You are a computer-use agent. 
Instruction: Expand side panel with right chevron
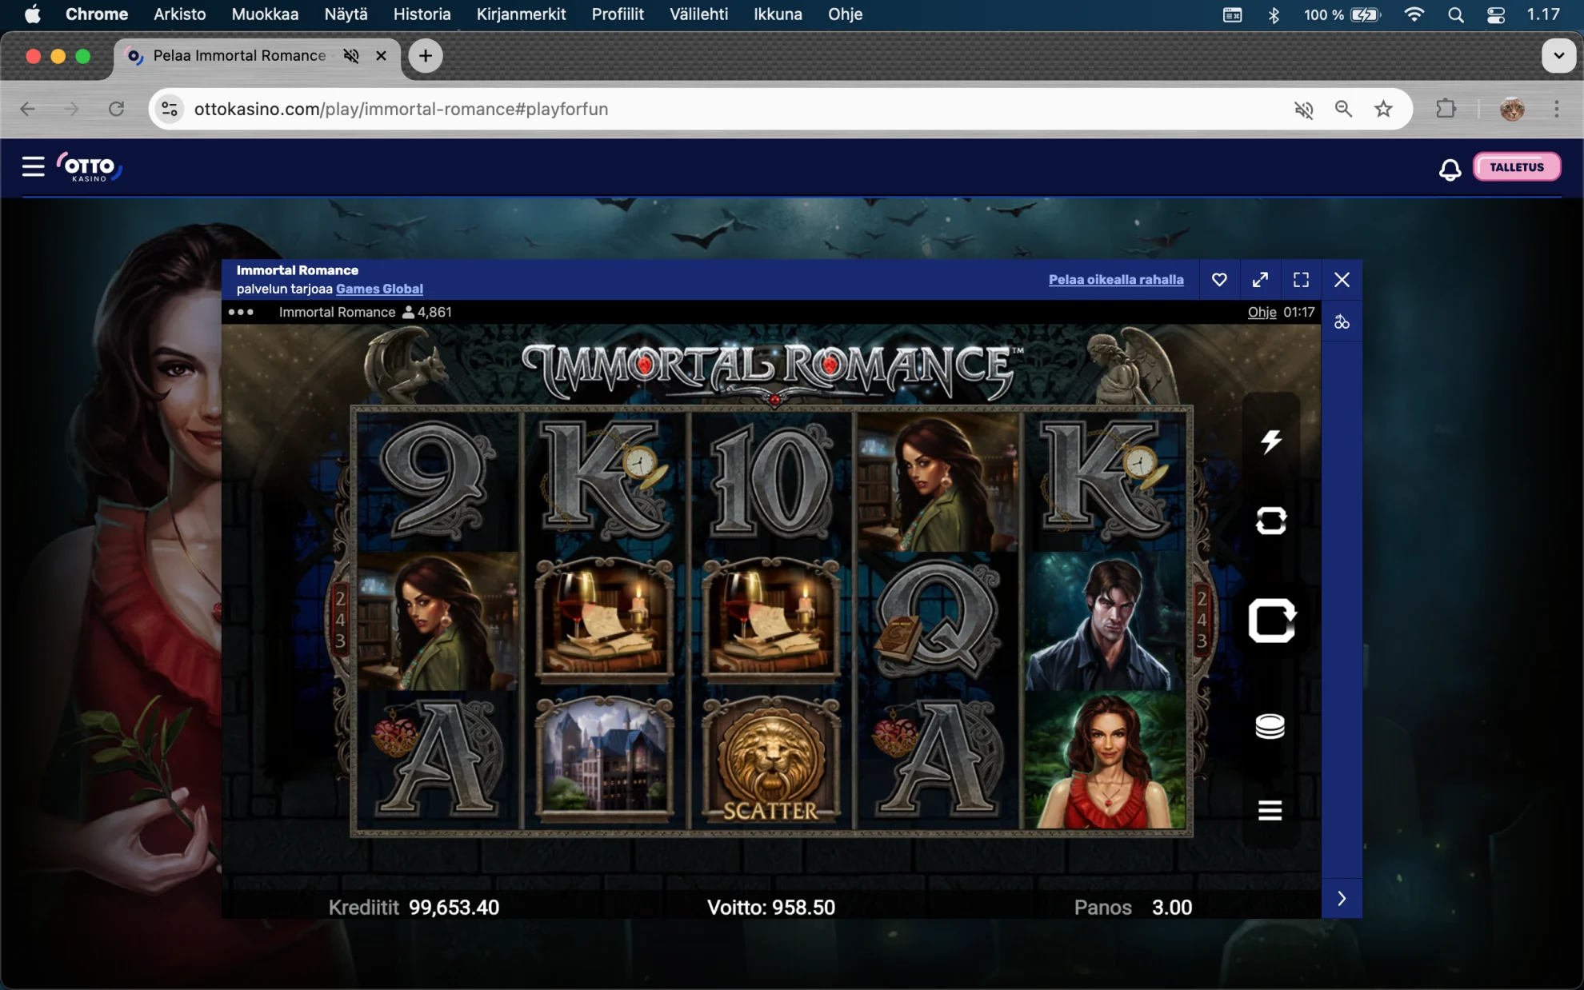[1342, 898]
